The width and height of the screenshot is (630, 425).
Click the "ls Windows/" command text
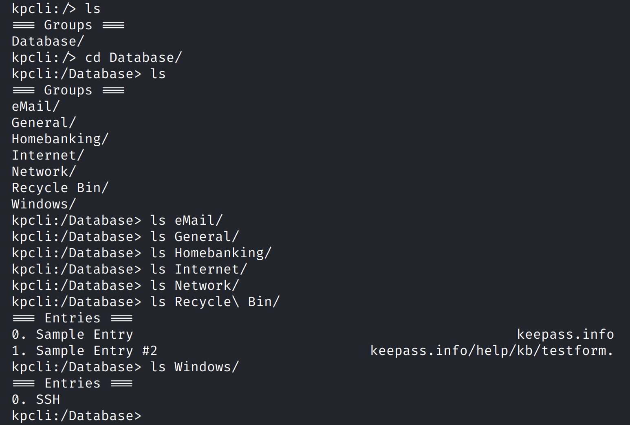pos(194,367)
